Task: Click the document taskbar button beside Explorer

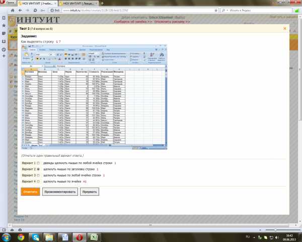Action: click(64, 237)
